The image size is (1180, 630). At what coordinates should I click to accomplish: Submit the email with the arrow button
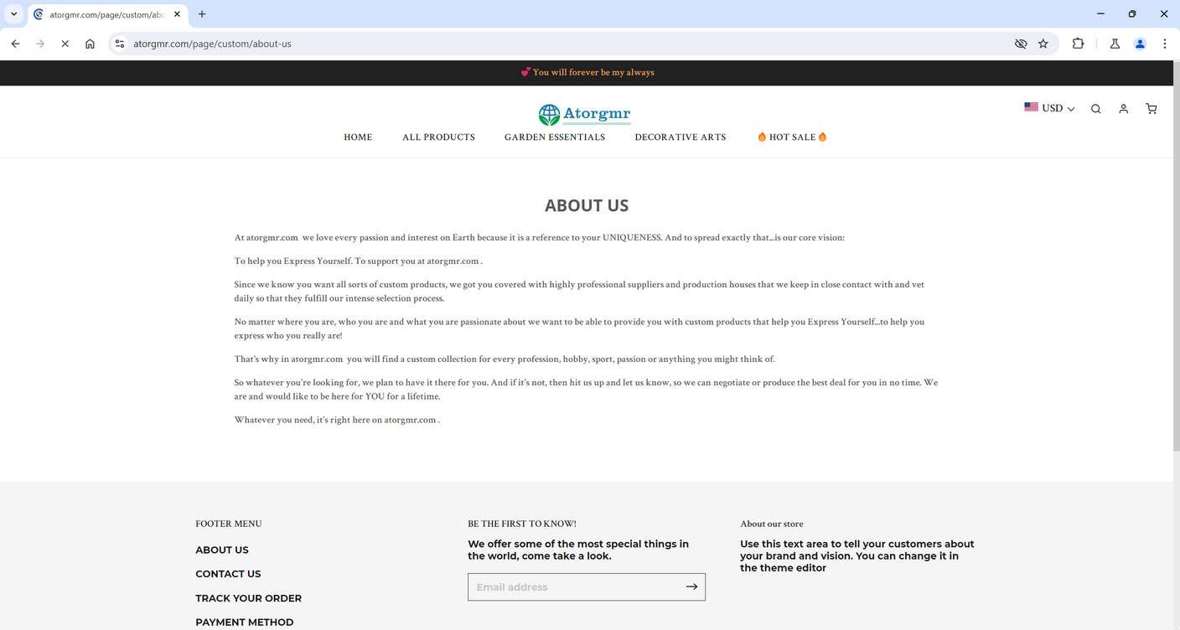(691, 586)
